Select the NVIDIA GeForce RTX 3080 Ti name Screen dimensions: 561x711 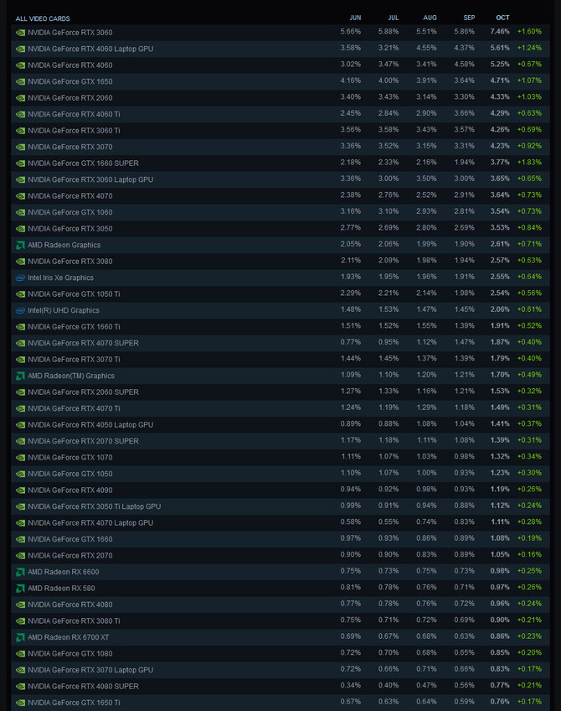pos(74,621)
